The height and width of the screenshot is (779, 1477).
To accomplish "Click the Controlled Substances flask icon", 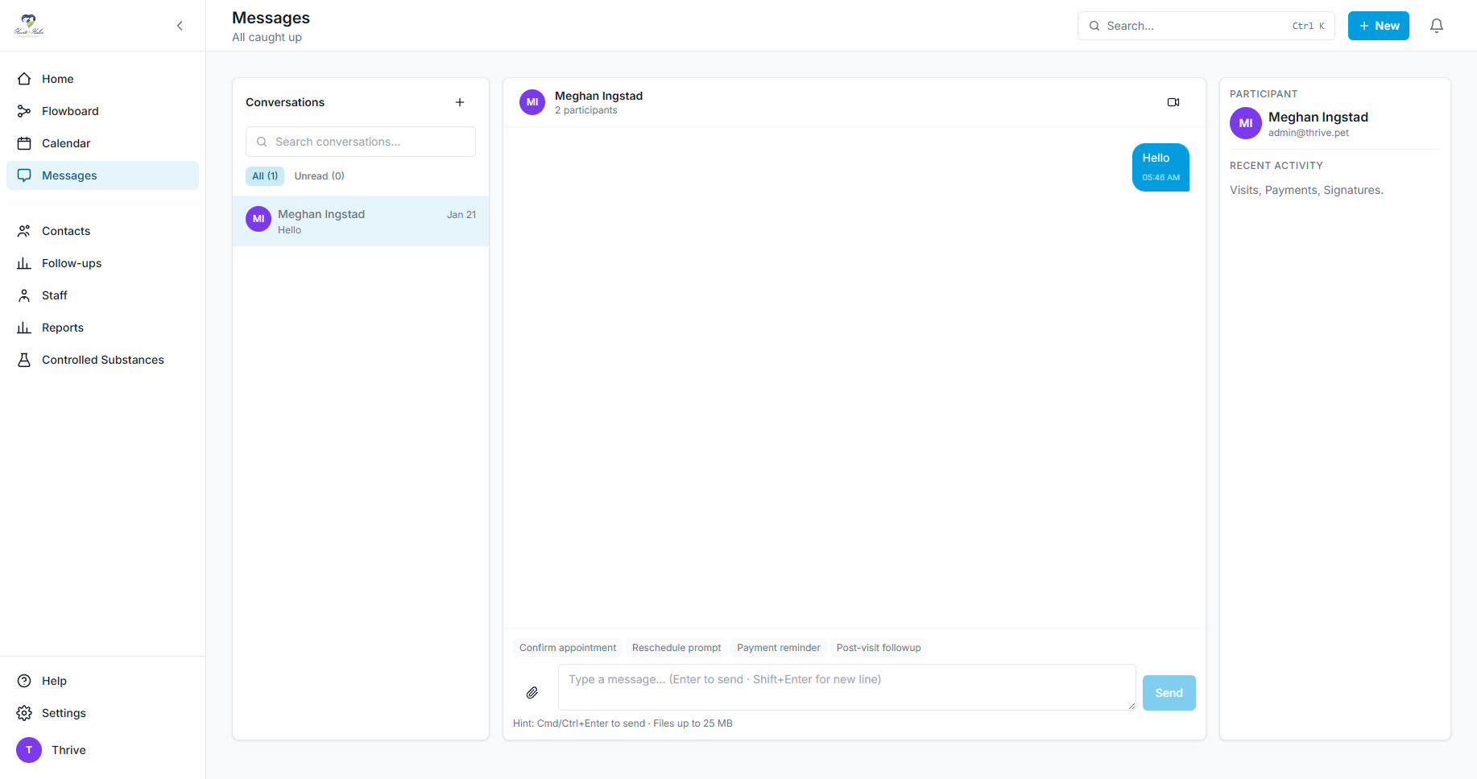I will tap(24, 360).
